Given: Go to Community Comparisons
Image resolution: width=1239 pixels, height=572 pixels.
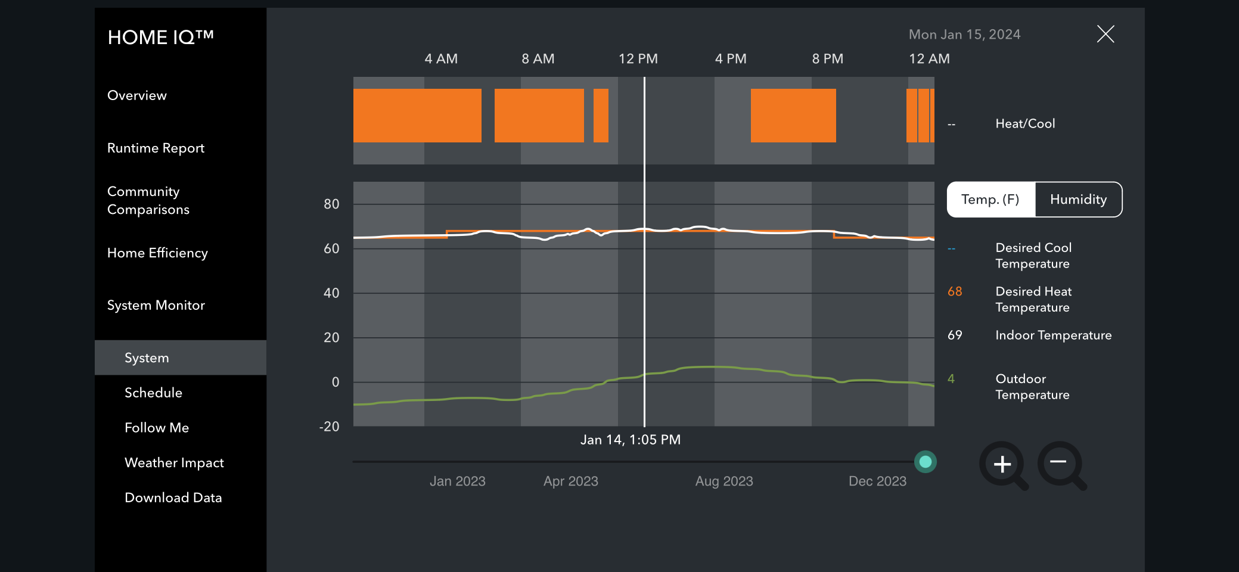Looking at the screenshot, I should click(148, 200).
